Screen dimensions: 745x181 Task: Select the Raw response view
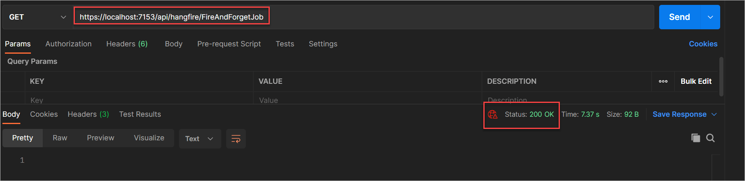pyautogui.click(x=60, y=138)
